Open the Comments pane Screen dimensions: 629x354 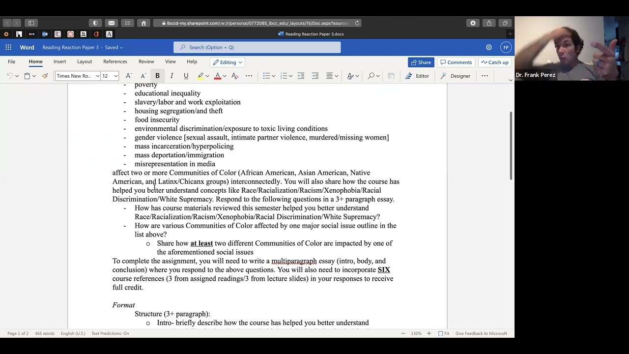[456, 62]
